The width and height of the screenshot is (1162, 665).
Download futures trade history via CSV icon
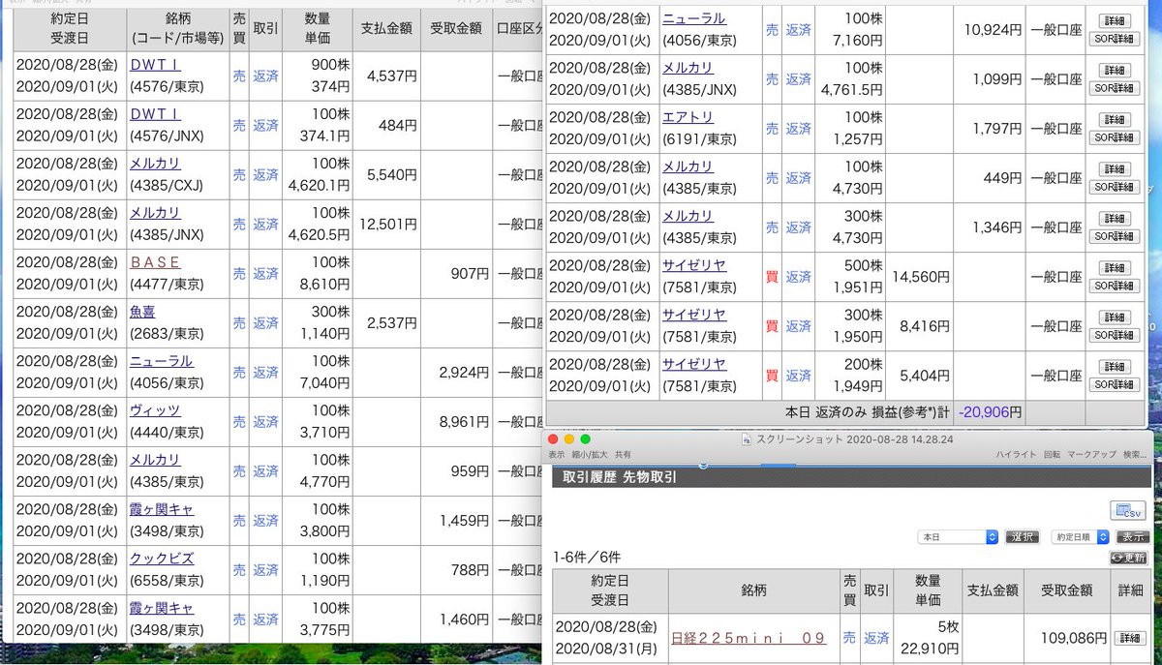[x=1128, y=510]
